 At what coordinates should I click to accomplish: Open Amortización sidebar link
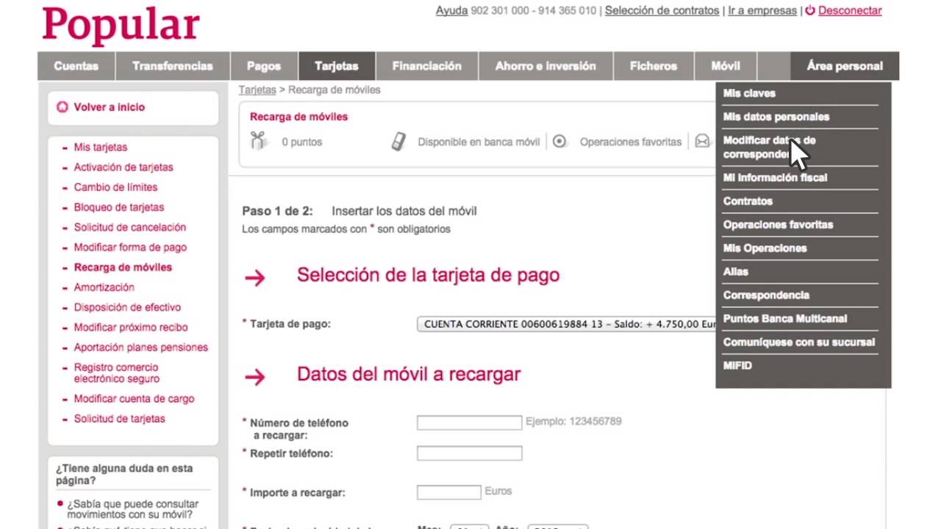click(x=104, y=287)
